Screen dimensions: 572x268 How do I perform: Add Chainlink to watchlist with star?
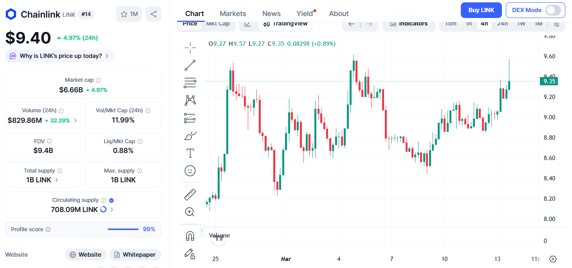(x=129, y=14)
